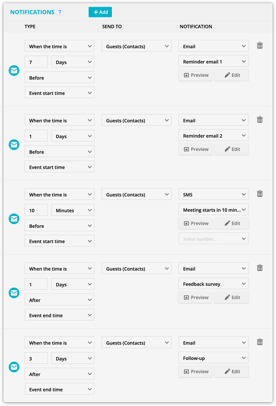Delete the Feedback survey notification

click(260, 268)
